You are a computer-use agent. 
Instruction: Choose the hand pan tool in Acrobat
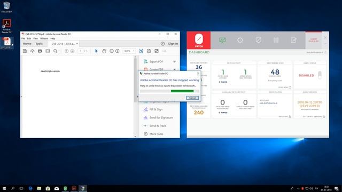point(104,51)
